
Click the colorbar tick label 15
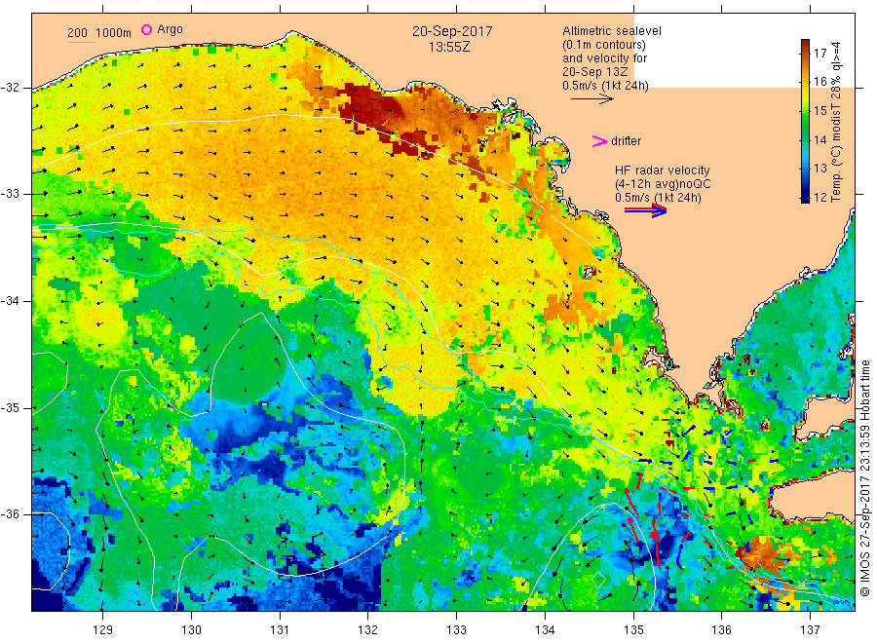(820, 111)
